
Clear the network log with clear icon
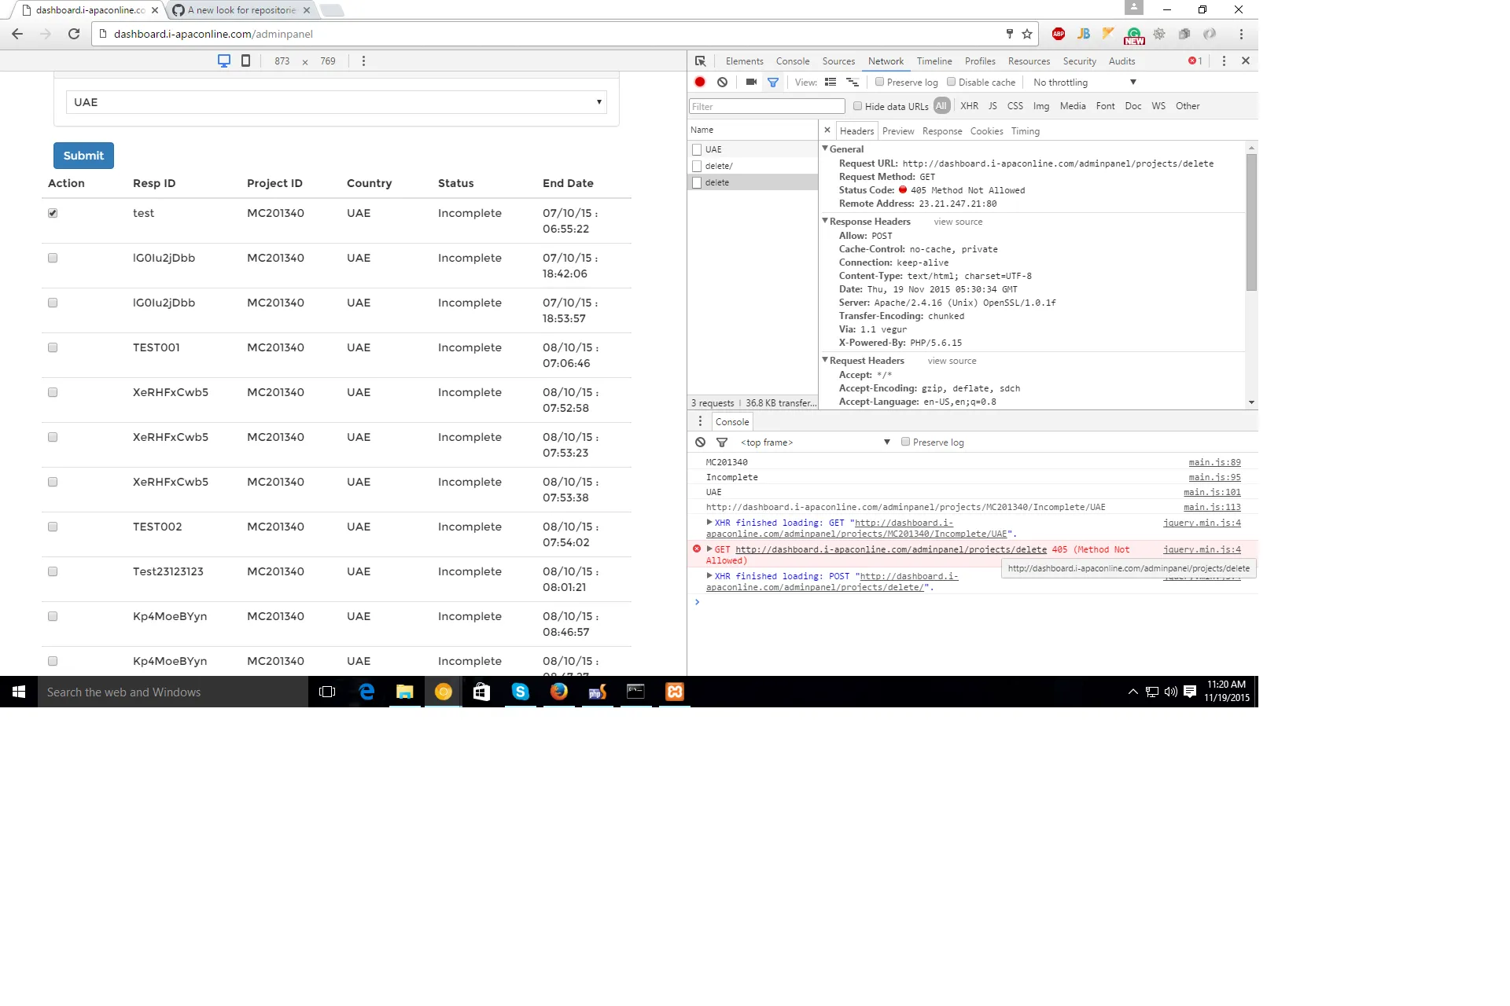[x=722, y=82]
